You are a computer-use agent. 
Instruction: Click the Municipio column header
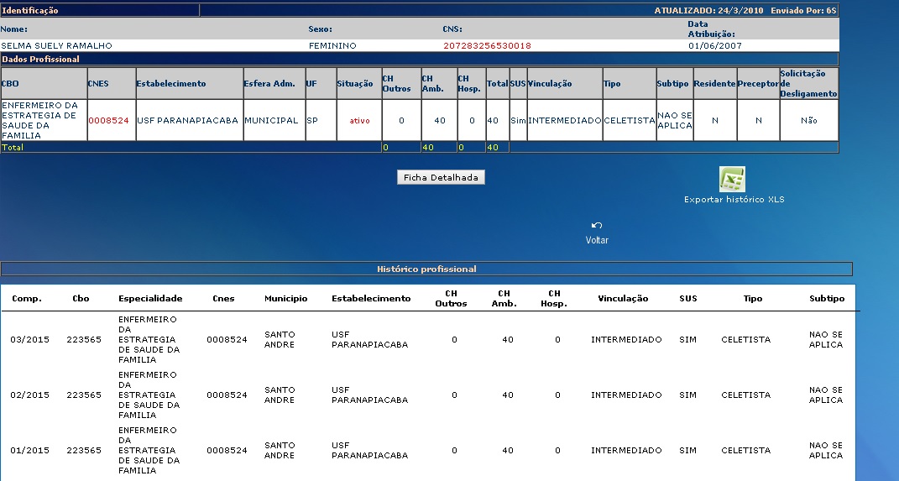(x=285, y=299)
